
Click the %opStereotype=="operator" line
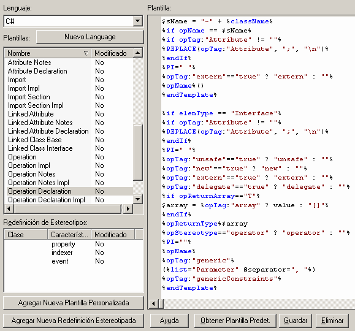tap(256, 233)
